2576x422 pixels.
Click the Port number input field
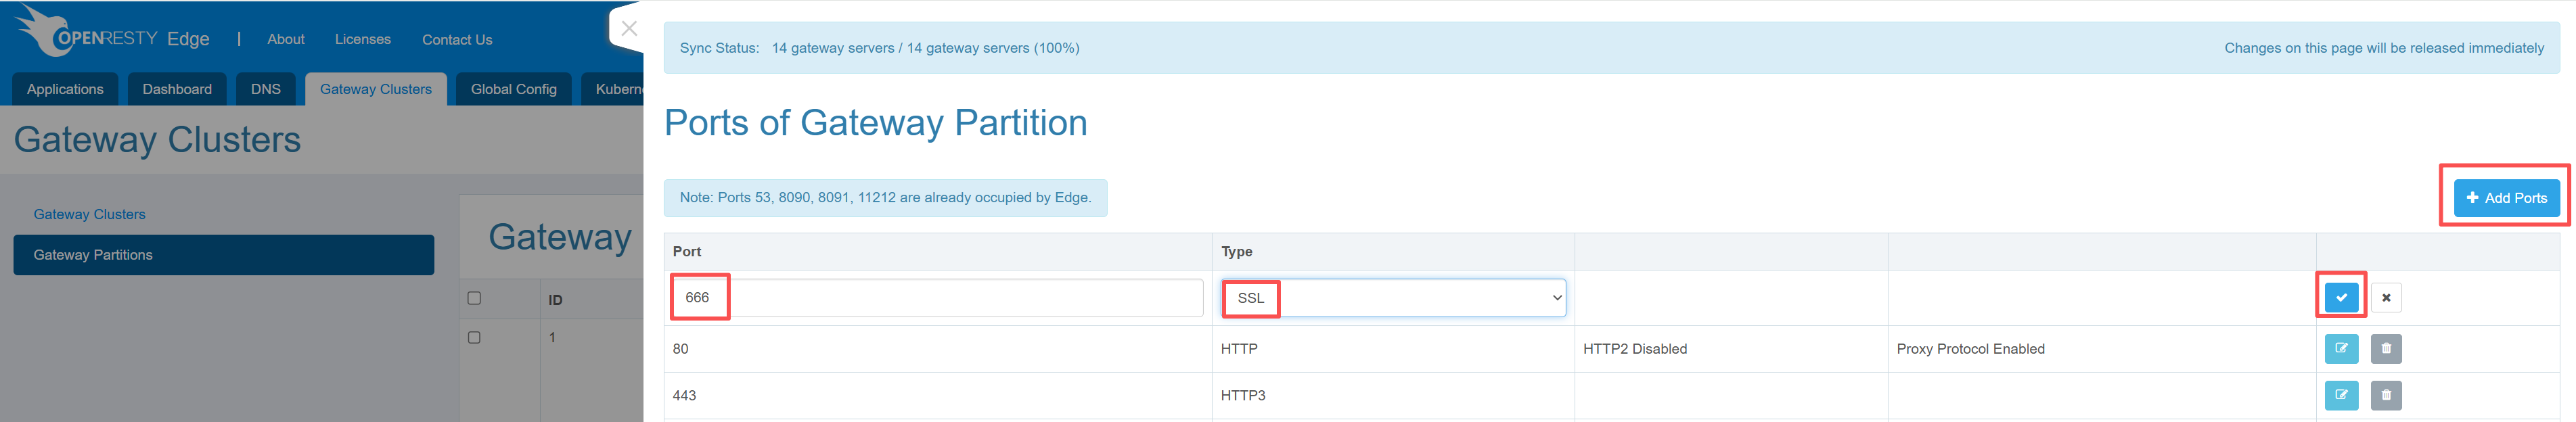click(x=936, y=298)
